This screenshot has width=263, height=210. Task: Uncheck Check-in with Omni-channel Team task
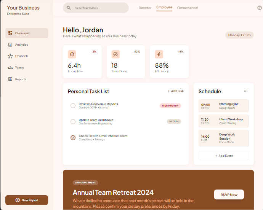[73, 137]
